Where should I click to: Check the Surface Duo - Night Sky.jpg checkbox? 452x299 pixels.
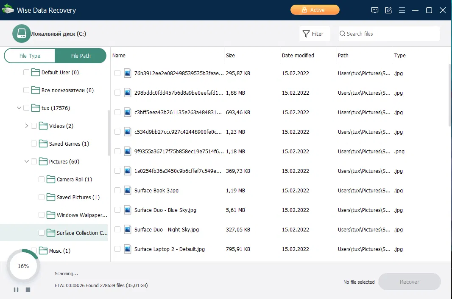point(117,229)
